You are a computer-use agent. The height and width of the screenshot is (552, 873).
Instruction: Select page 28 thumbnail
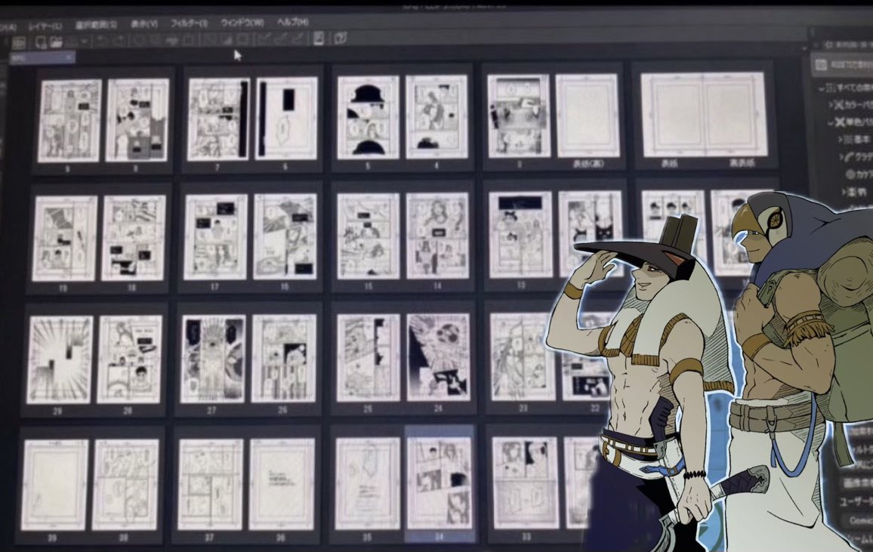(129, 359)
